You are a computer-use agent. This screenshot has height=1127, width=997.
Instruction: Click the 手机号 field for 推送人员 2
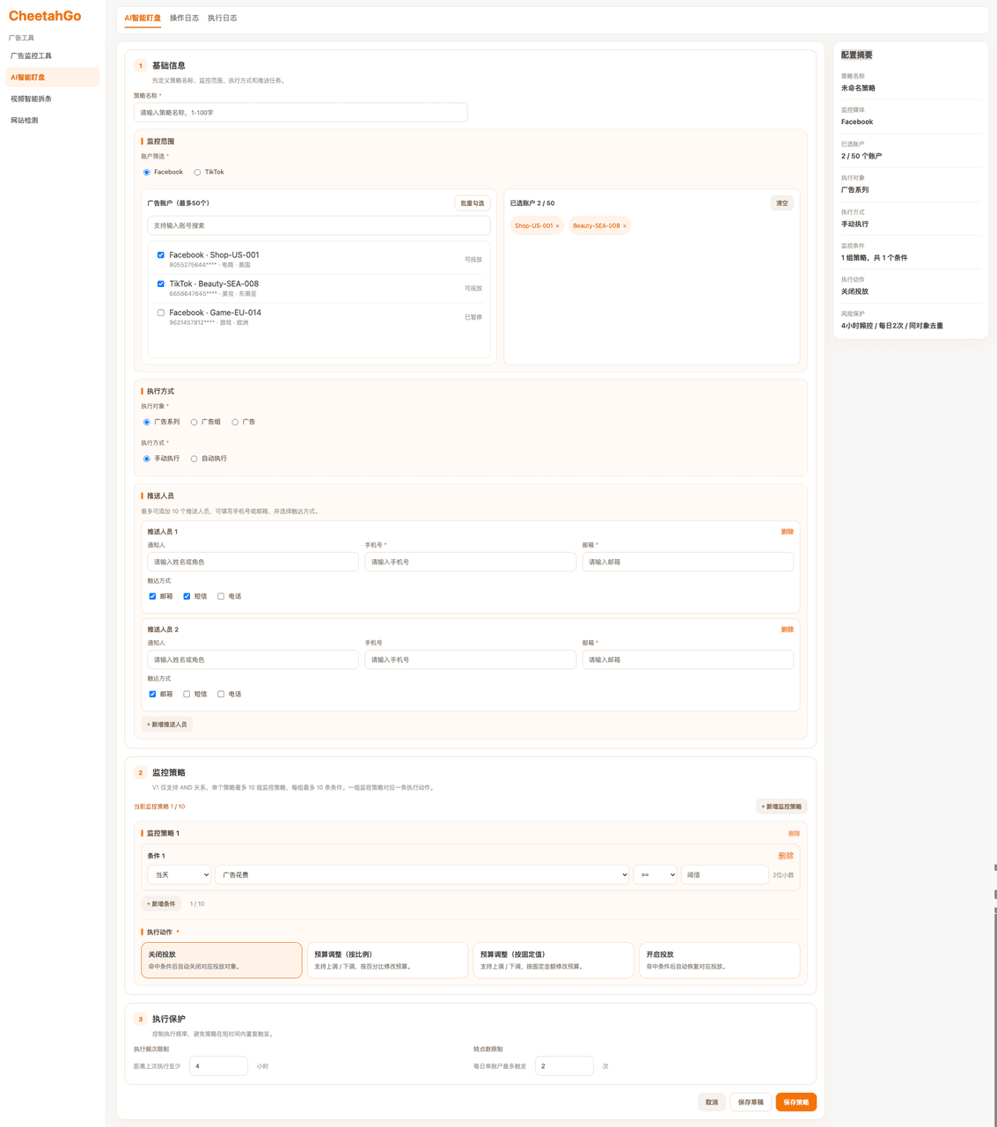coord(470,659)
